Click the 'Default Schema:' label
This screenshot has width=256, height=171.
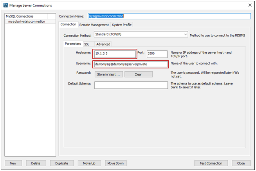79,83
